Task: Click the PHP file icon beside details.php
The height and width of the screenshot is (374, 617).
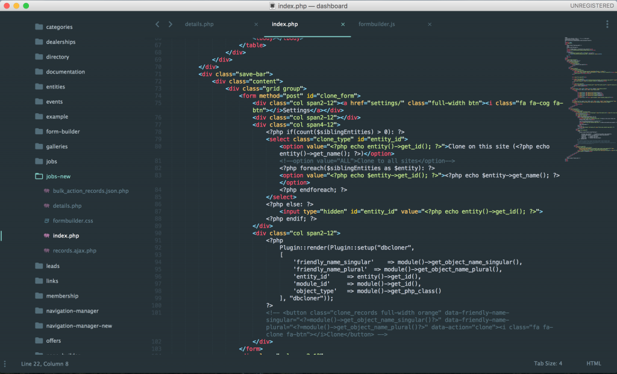Action: click(46, 206)
